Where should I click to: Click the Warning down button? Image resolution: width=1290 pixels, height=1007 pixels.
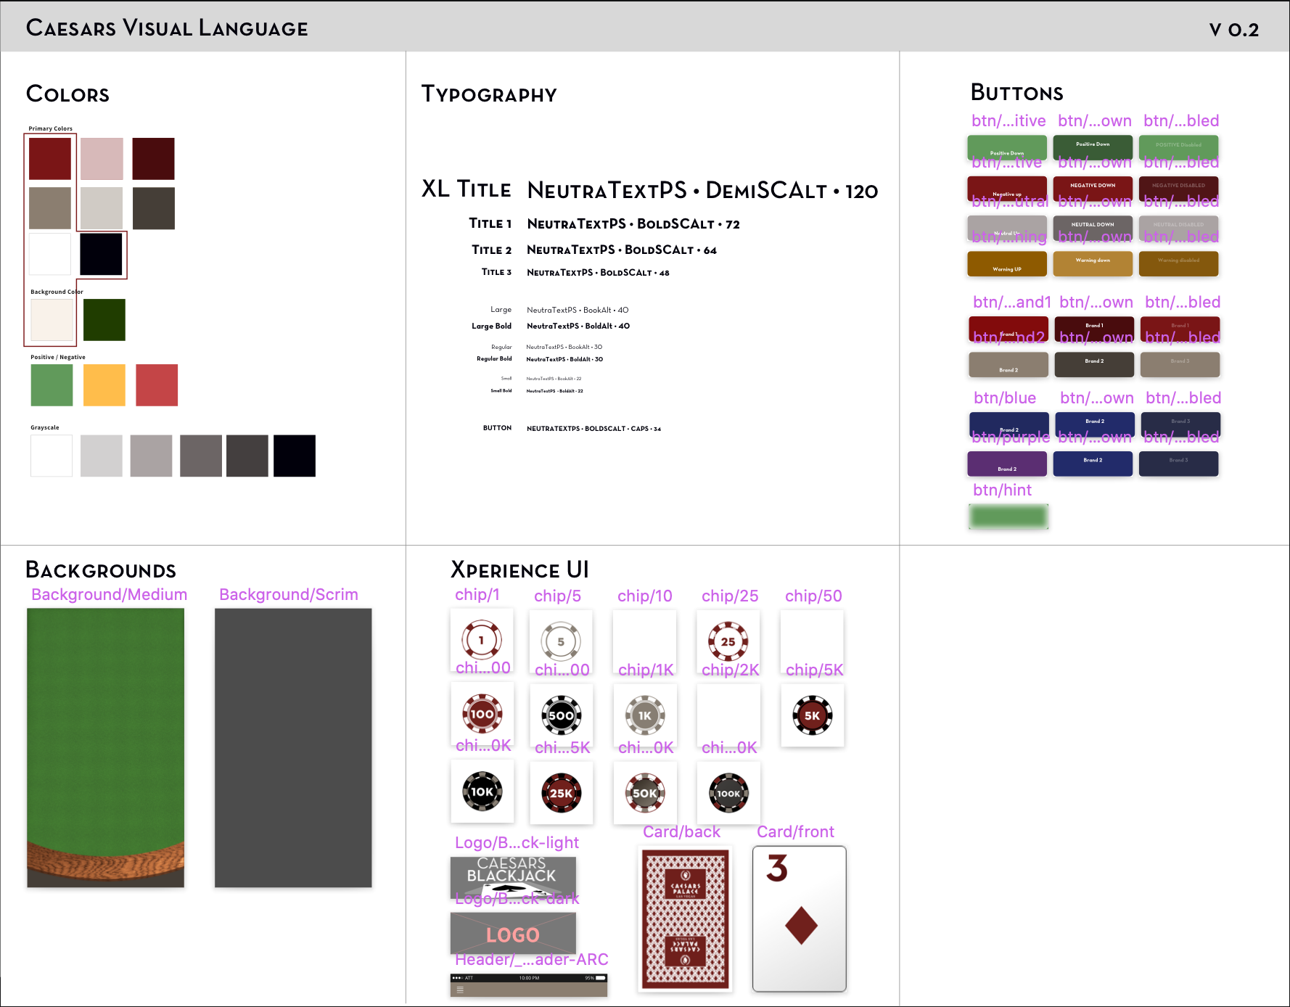1093,264
